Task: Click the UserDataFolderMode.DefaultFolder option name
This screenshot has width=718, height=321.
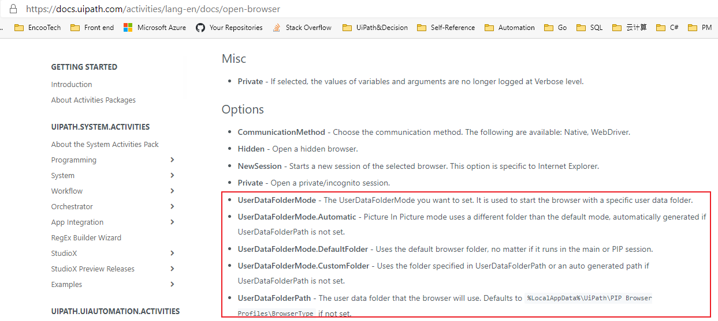Action: (x=303, y=249)
